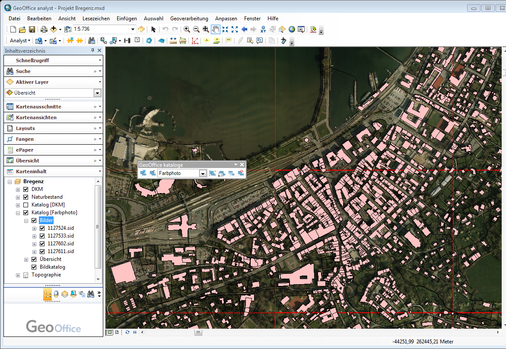This screenshot has width=506, height=349.
Task: Click the Go to XY icon
Action: tap(263, 29)
